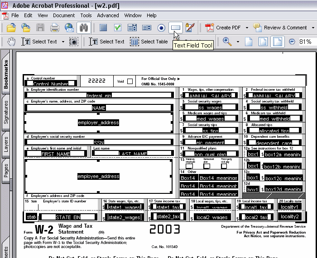Select the employee_address form field
The height and width of the screenshot is (258, 317).
98,176
